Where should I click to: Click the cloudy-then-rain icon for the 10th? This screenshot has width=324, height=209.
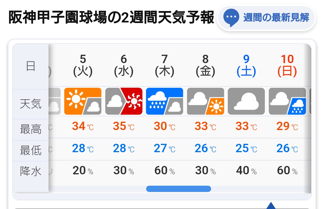tap(287, 101)
